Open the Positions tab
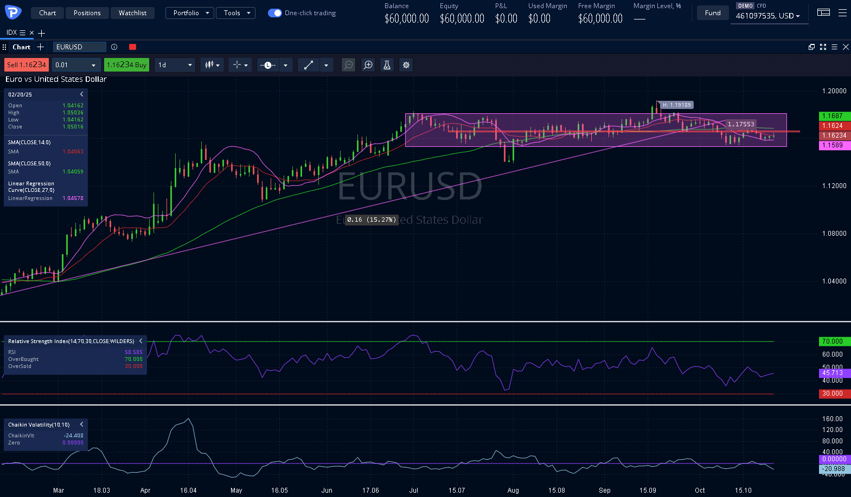 87,13
